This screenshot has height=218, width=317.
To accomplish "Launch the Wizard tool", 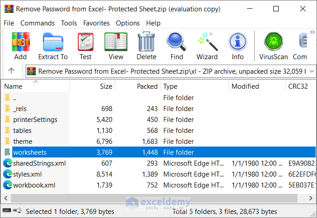I will pos(207,46).
